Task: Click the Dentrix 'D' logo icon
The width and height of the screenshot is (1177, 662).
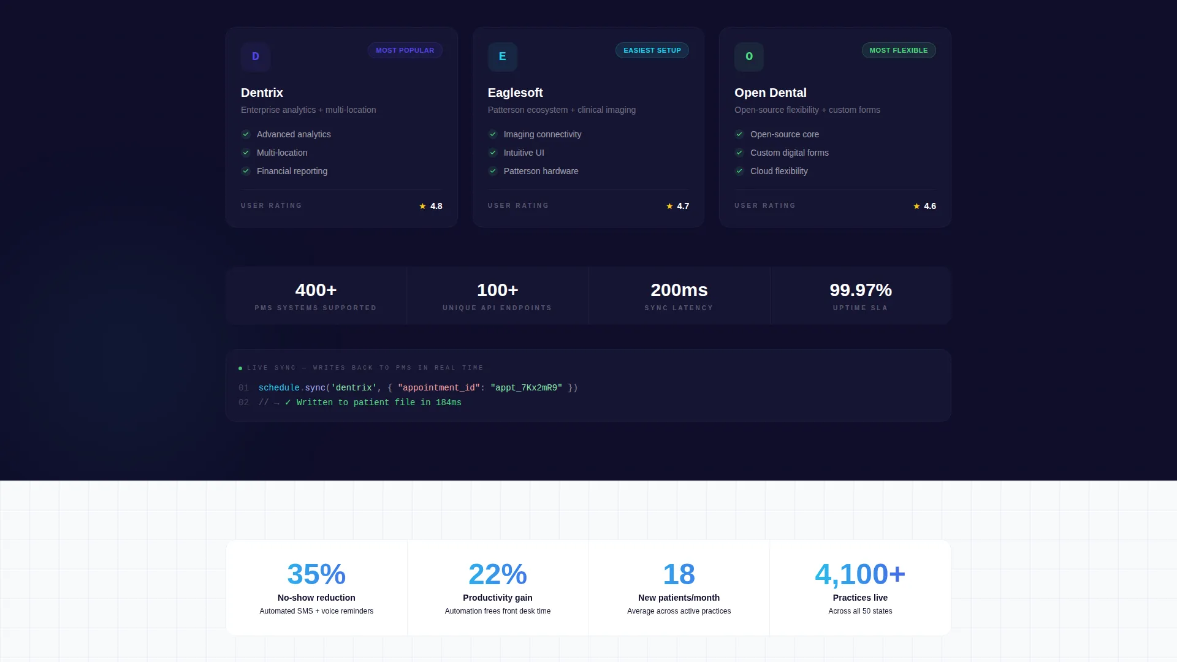Action: click(256, 56)
